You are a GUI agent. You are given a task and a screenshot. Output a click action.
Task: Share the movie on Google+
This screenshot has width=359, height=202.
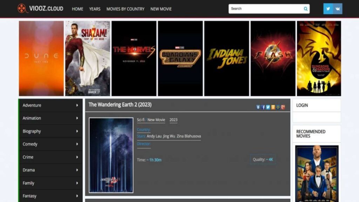click(283, 107)
